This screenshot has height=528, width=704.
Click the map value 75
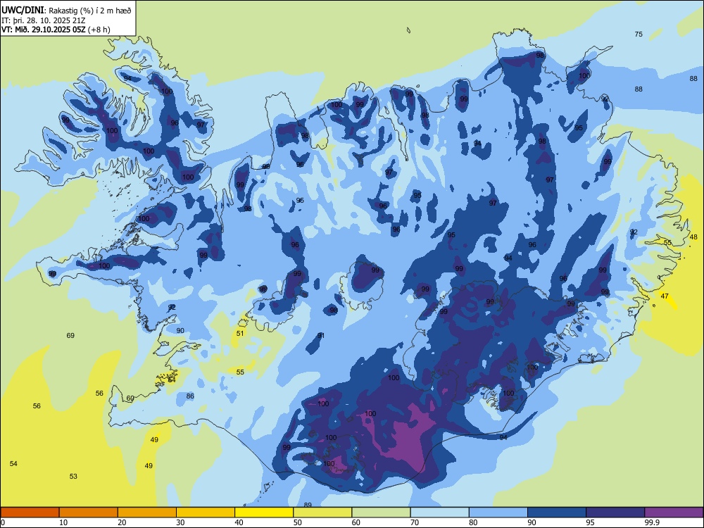[x=639, y=34]
